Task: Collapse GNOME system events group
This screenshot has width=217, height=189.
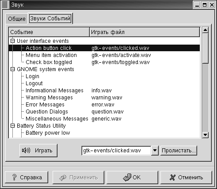Action: point(13,69)
